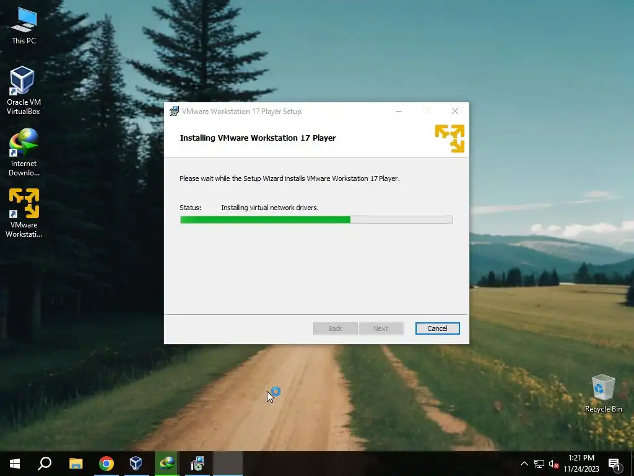
Task: Select the Internet Download Manager desktop shortcut
Action: click(24, 152)
